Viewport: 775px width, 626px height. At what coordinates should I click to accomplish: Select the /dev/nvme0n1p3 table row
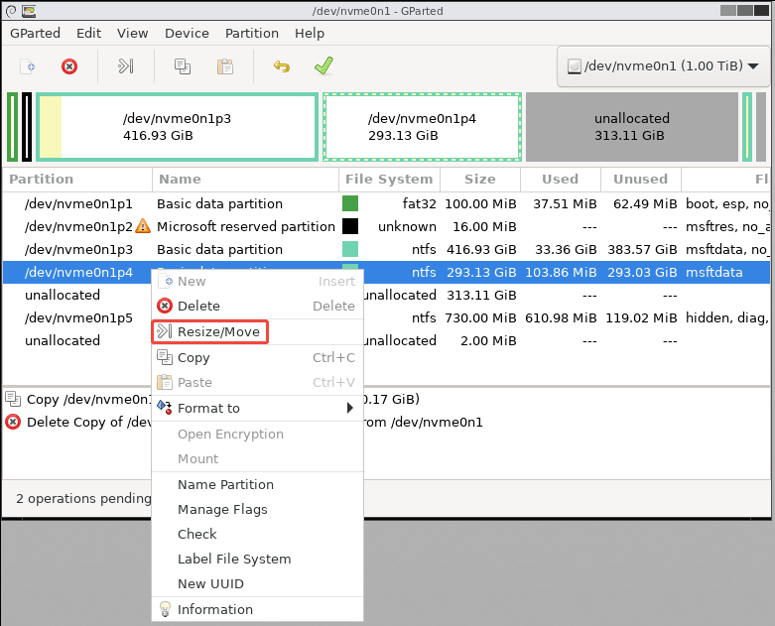pyautogui.click(x=386, y=249)
